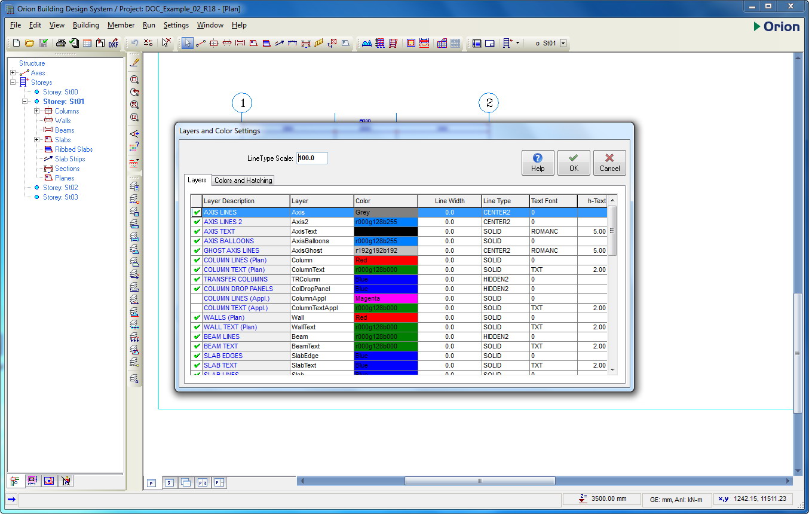Click the Structure tree tab icon at panel bottom
This screenshot has width=809, height=514.
click(x=16, y=481)
